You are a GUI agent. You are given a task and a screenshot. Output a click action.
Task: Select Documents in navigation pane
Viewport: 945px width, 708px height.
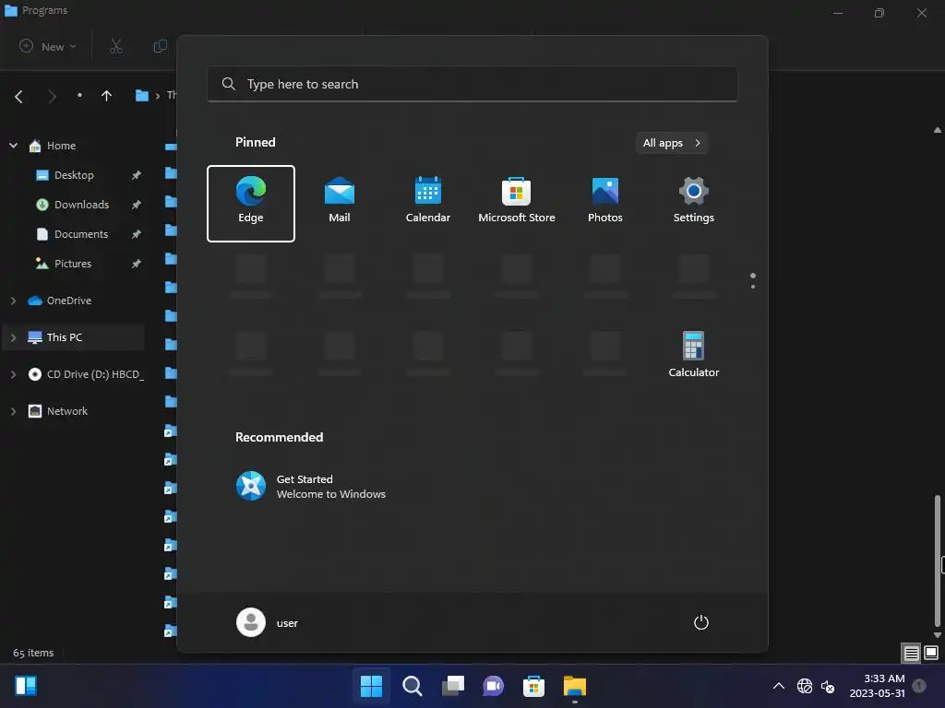(81, 234)
